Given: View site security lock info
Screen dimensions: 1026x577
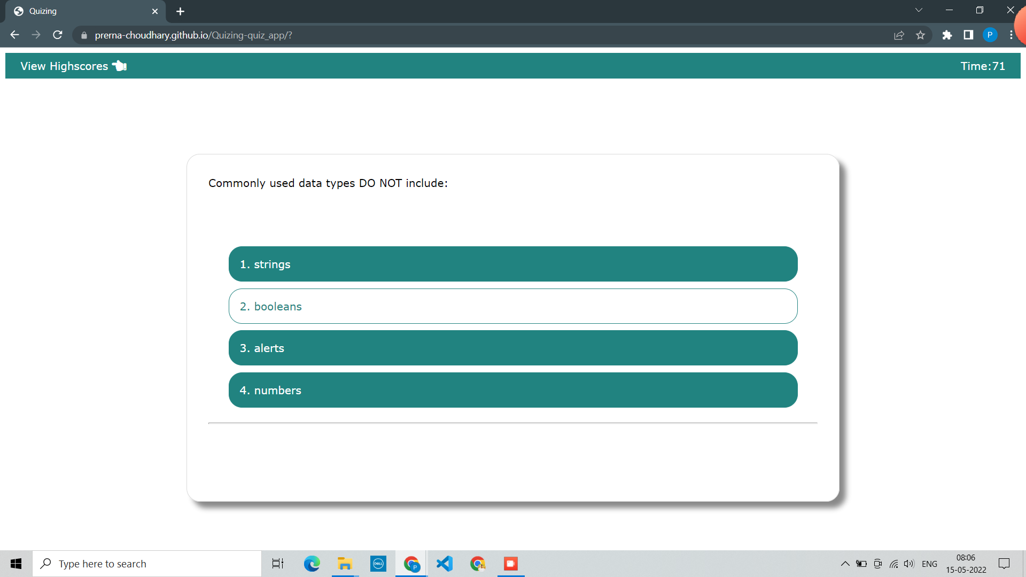Looking at the screenshot, I should [x=84, y=35].
